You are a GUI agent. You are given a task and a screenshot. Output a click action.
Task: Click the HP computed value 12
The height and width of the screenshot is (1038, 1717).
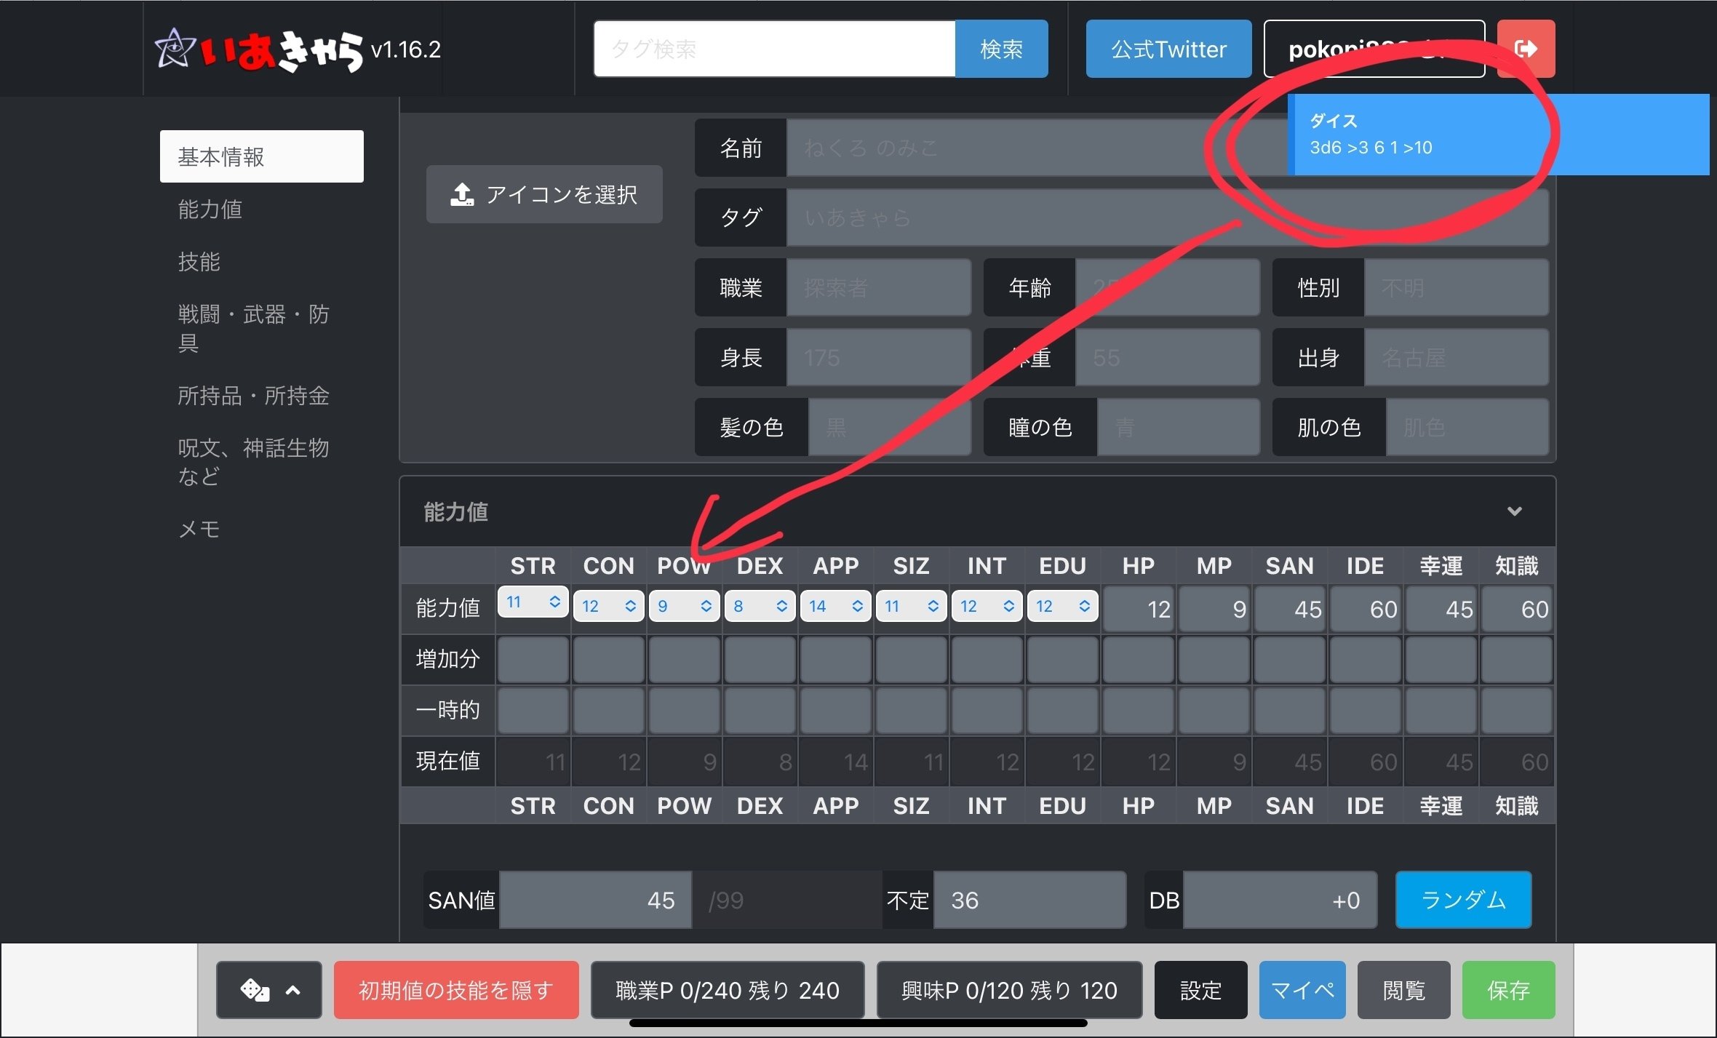point(1138,609)
